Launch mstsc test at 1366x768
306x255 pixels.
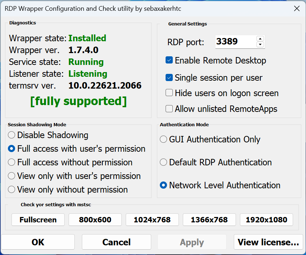pyautogui.click(x=209, y=220)
